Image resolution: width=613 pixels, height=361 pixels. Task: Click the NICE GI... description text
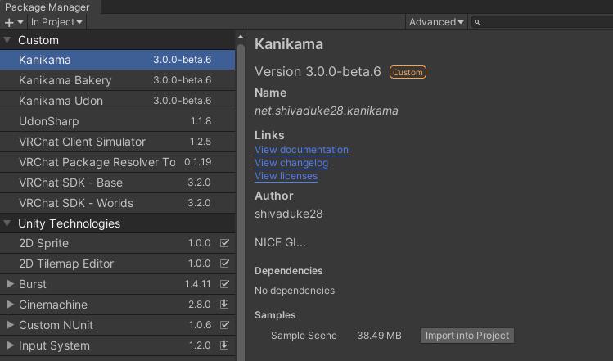(280, 242)
